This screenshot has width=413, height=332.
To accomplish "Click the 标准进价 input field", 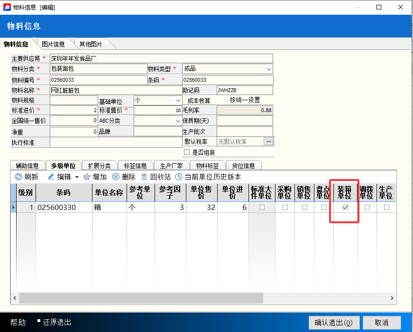I will coord(74,110).
